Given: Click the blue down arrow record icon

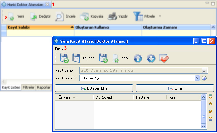Looking at the screenshot, I should point(151,58).
